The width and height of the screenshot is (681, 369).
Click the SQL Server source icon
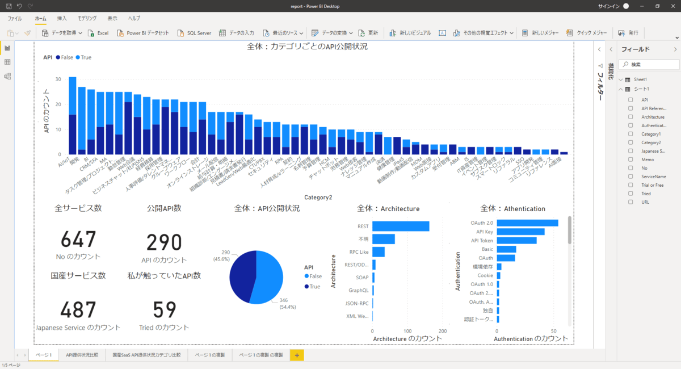tap(181, 33)
